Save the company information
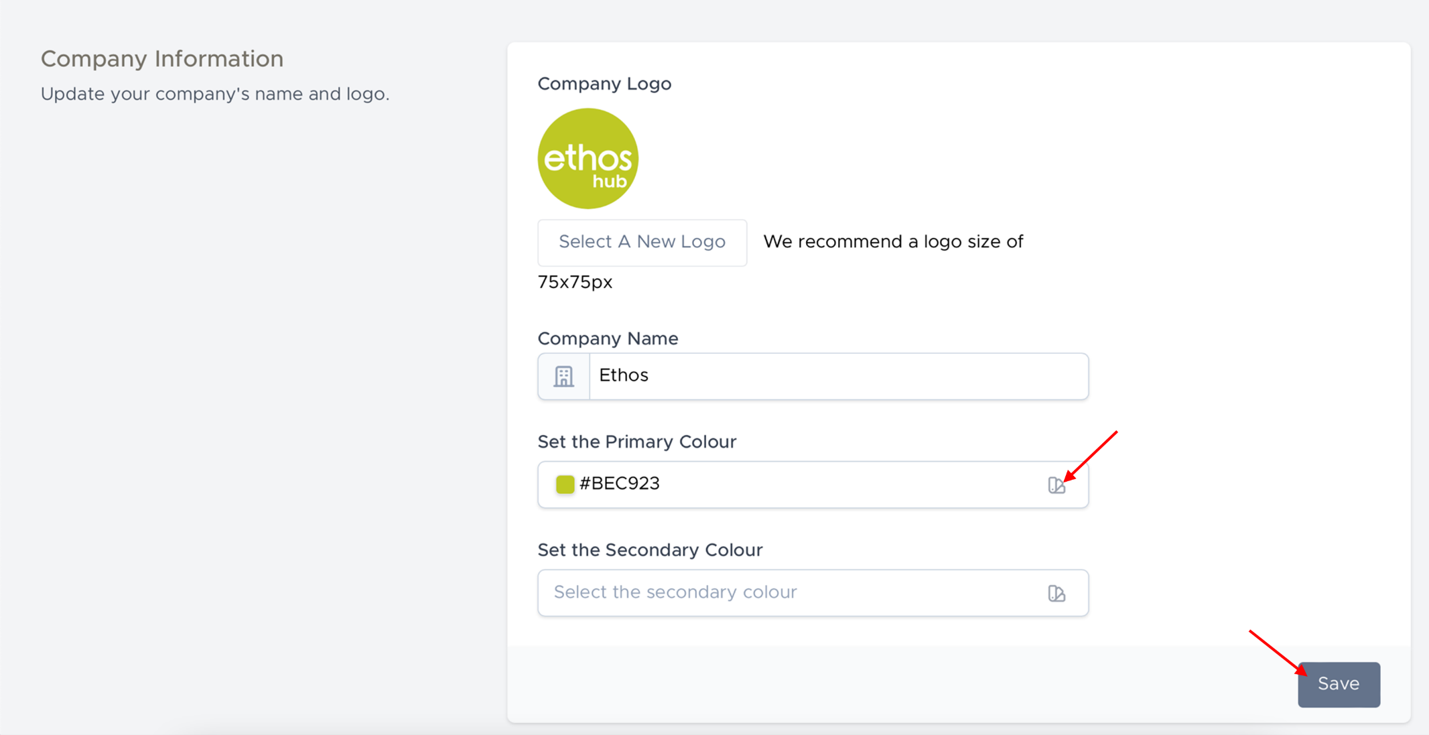 point(1338,684)
